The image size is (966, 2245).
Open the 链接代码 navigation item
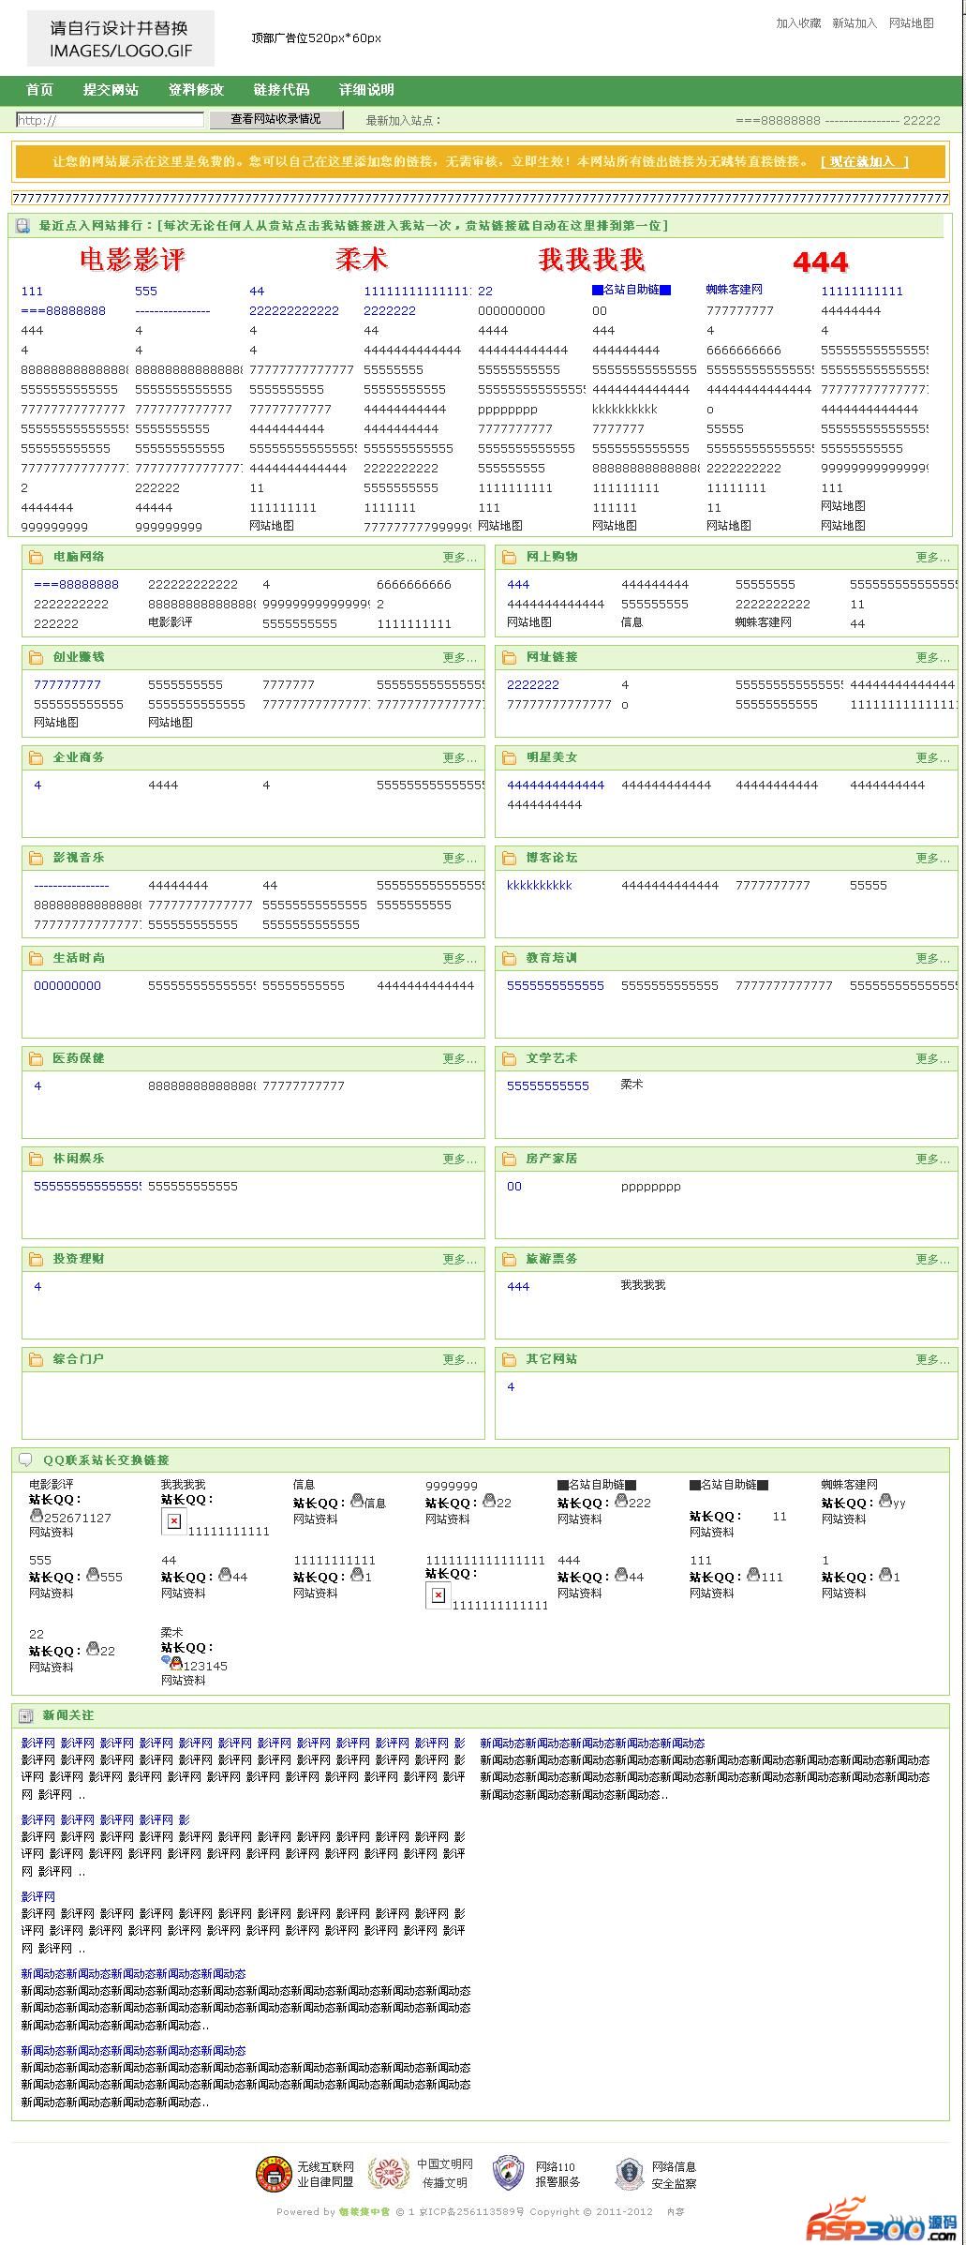pyautogui.click(x=281, y=90)
